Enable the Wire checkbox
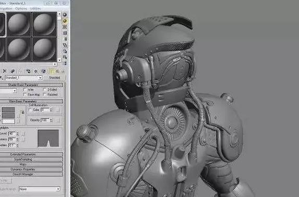 click(x=25, y=89)
